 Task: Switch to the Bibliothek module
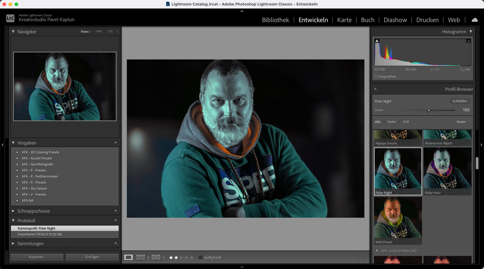coord(275,20)
